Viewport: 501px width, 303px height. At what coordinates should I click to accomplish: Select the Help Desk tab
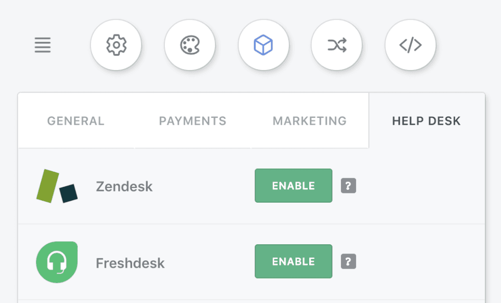click(427, 121)
